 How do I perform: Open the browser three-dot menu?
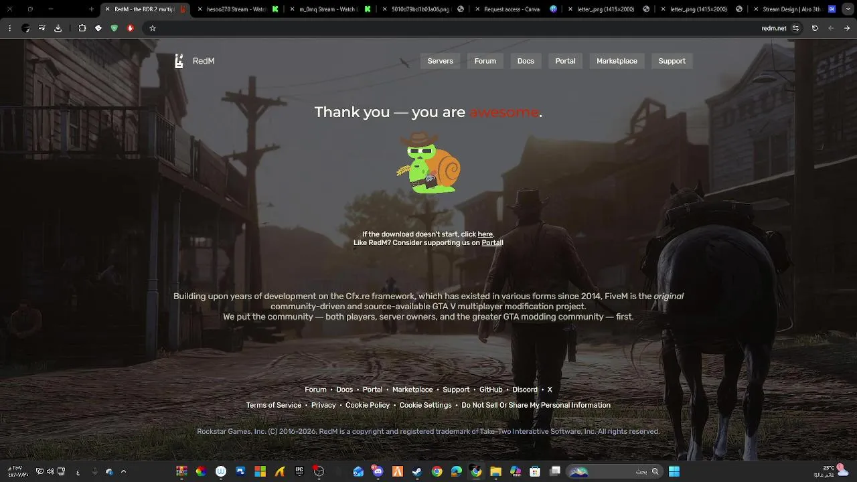pyautogui.click(x=9, y=28)
